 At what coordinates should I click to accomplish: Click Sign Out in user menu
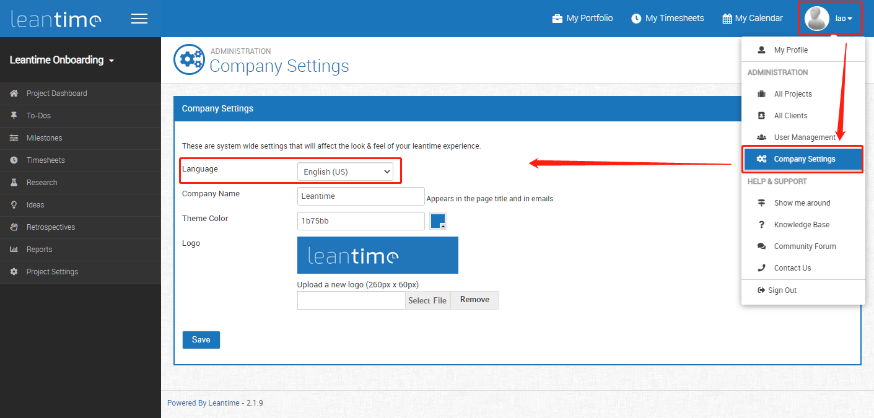pyautogui.click(x=803, y=290)
